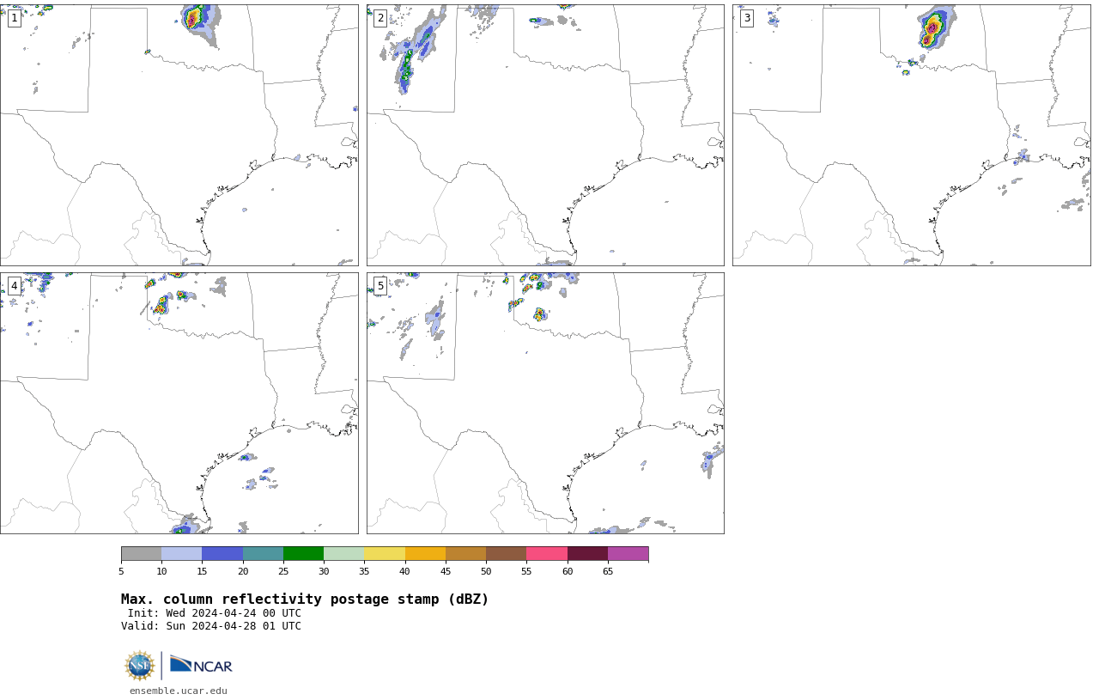This screenshot has height=700, width=1099.
Task: Select the green 25-30 dBZ swatch
Action: point(303,553)
